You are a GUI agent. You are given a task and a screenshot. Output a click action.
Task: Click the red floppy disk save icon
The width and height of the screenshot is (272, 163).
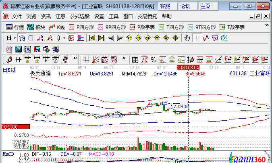pyautogui.click(x=37, y=50)
